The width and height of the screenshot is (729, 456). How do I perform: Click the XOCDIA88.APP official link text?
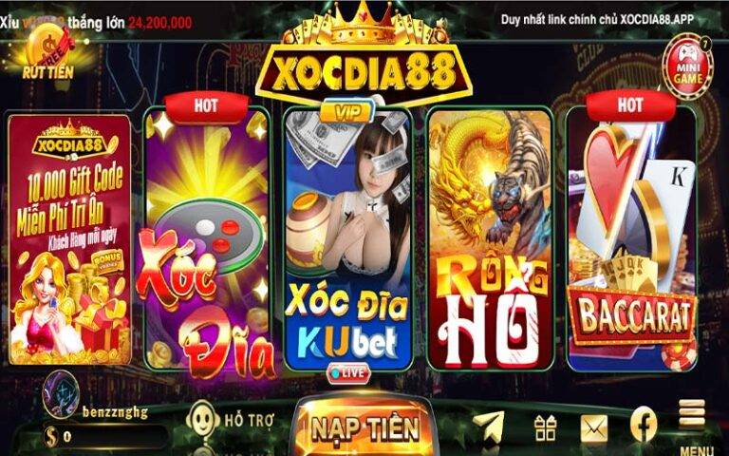tap(657, 20)
